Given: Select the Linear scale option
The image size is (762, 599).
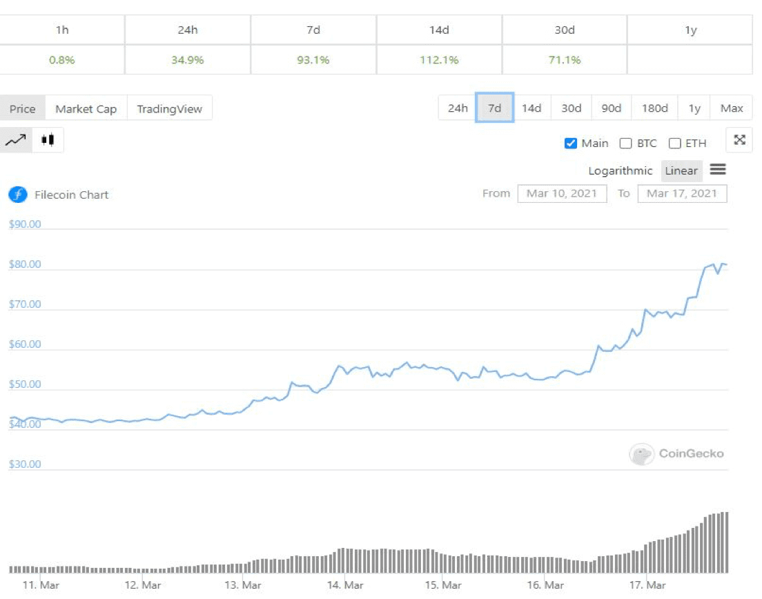Looking at the screenshot, I should pos(681,170).
